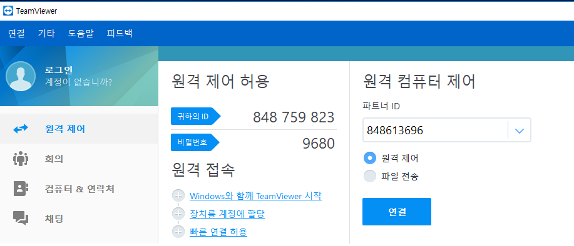Open Windows와 함께 TeamViewer 시작 link
574x246 pixels.
pyautogui.click(x=255, y=196)
